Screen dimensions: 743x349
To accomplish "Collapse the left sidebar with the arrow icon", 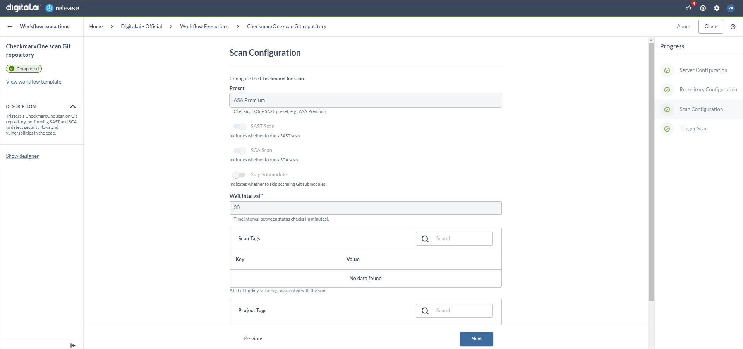I will [73, 345].
